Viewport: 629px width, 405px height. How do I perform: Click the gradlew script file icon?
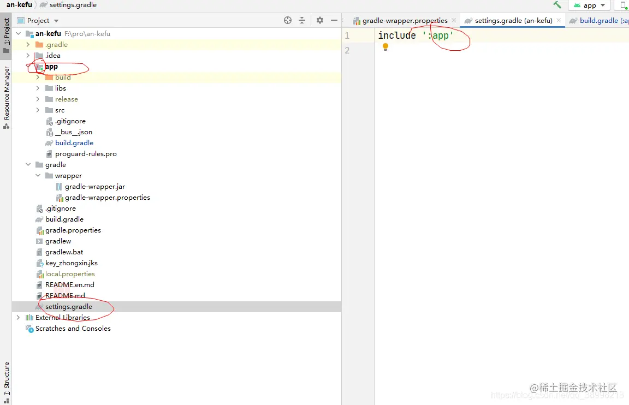39,241
